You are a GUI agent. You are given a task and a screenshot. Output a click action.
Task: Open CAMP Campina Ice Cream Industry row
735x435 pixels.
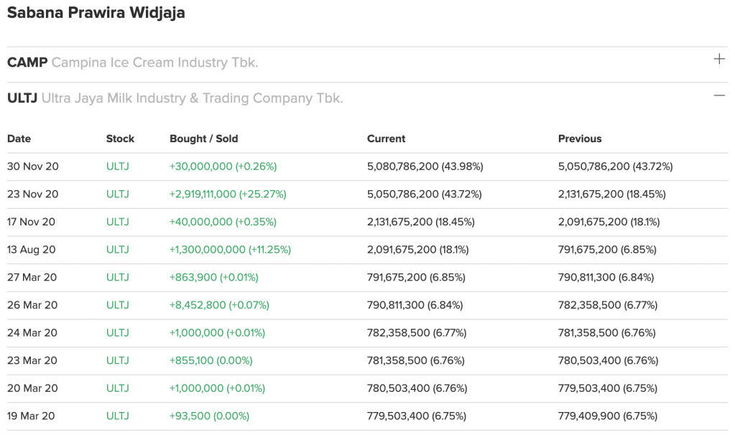133,62
